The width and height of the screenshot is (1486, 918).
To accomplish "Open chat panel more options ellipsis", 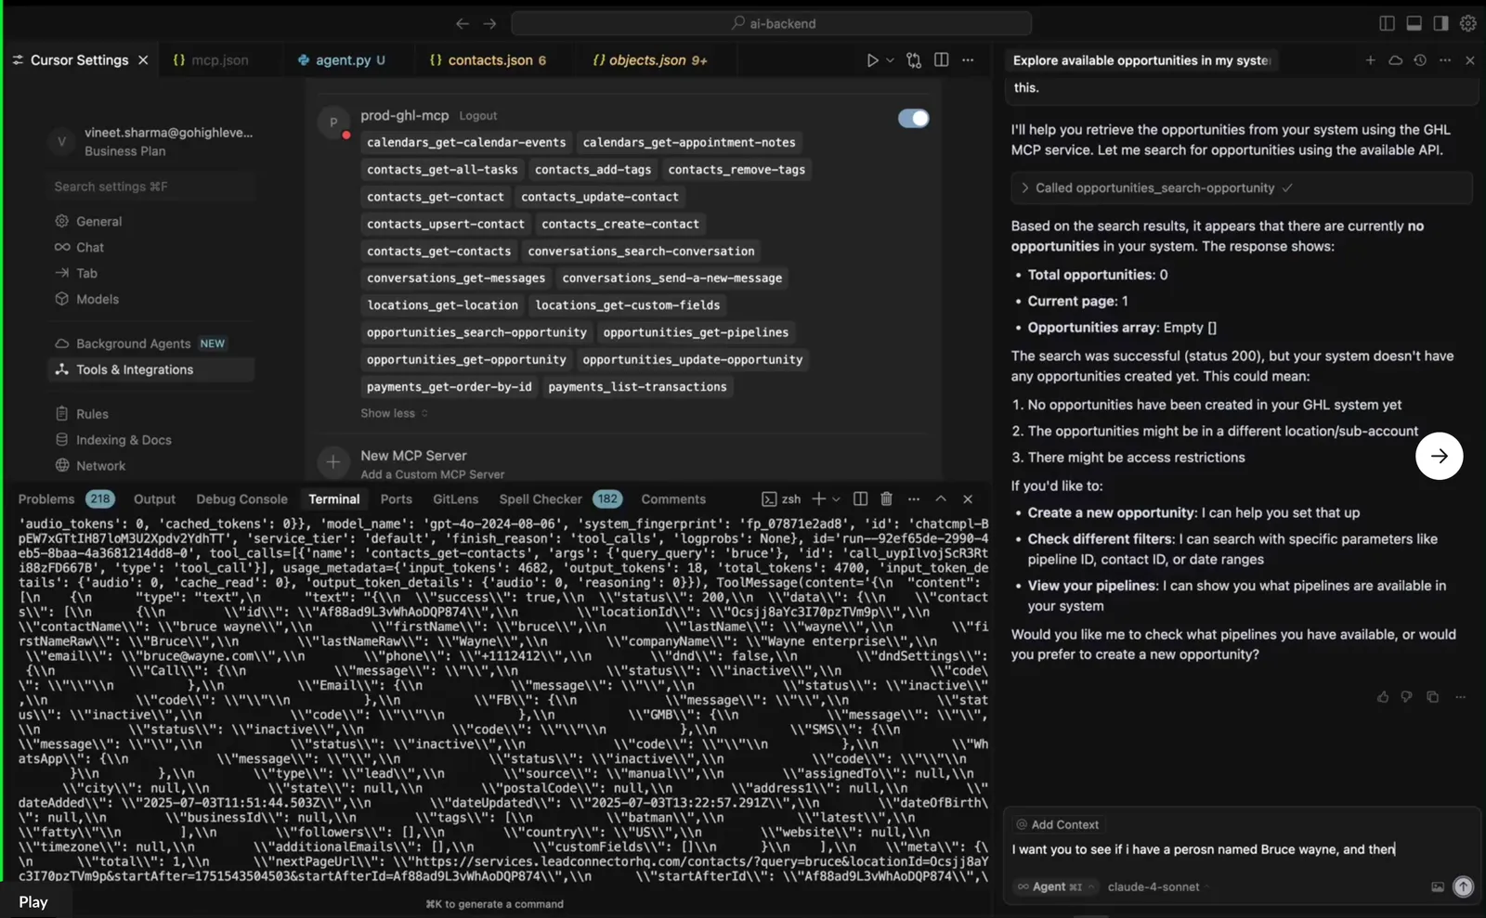I will tap(1445, 60).
